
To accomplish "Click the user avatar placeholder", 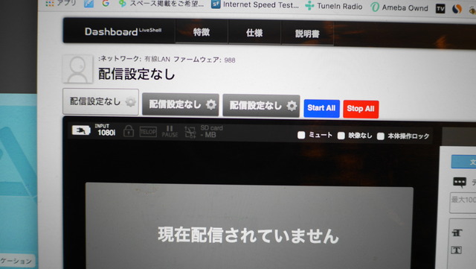I will pos(77,69).
